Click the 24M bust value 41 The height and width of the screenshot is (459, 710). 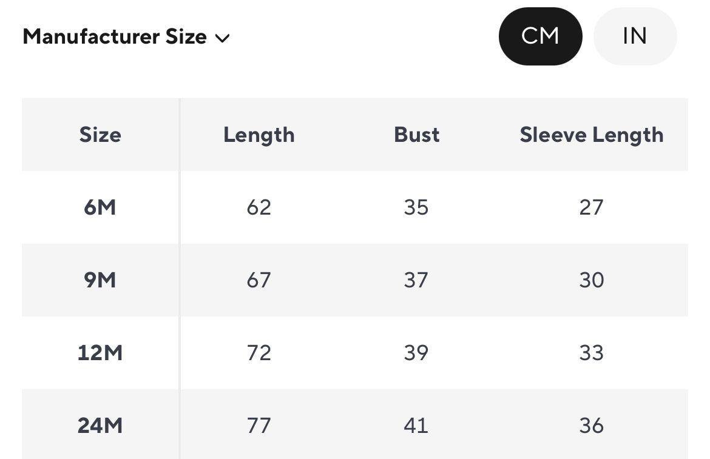point(416,426)
